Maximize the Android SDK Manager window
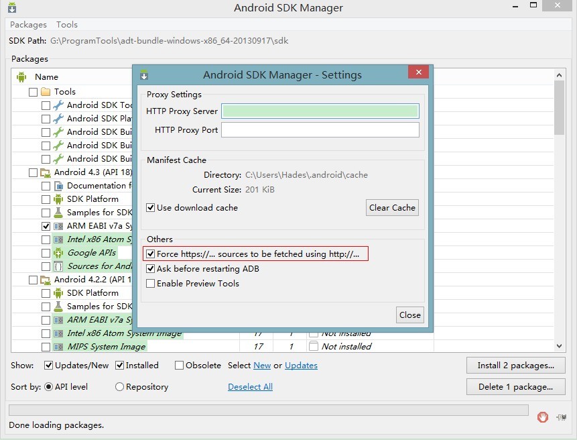The height and width of the screenshot is (440, 577). pyautogui.click(x=533, y=5)
